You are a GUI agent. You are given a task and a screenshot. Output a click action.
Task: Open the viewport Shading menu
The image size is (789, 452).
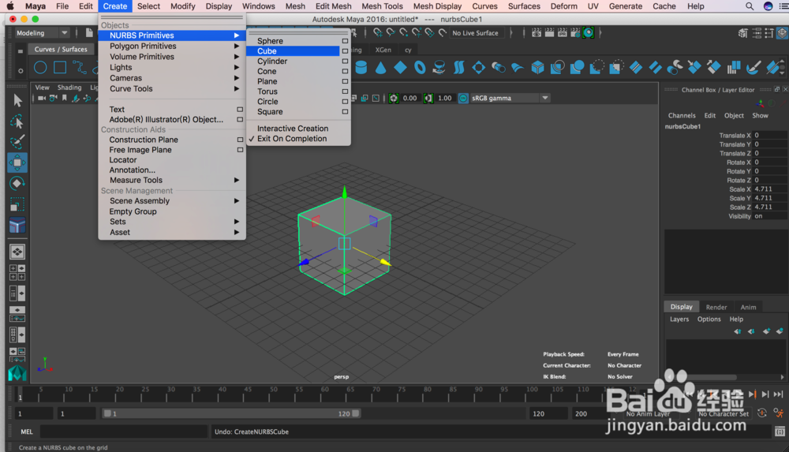coord(69,87)
